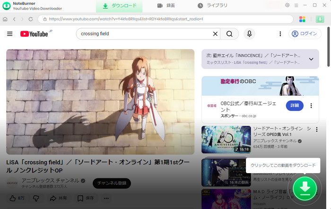Open OBC ad options menu
This screenshot has width=331, height=209.
pos(311,106)
